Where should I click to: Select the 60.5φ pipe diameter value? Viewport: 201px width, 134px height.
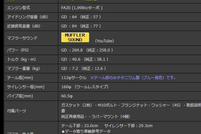point(68,96)
